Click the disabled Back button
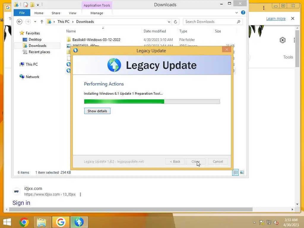The height and width of the screenshot is (228, 304). tap(175, 161)
